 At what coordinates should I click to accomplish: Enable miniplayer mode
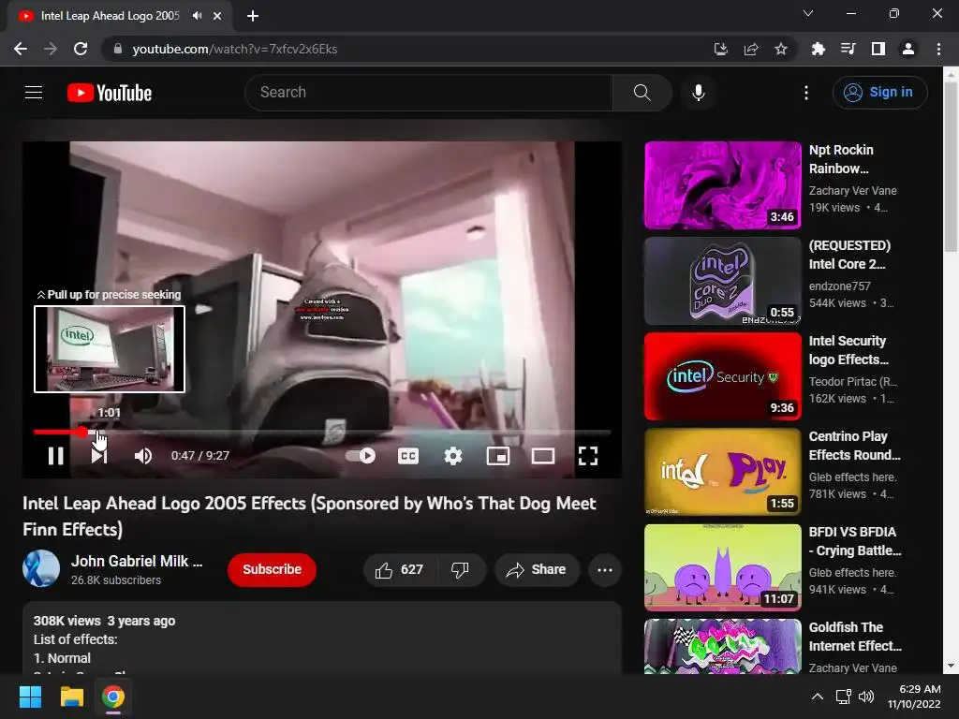498,456
